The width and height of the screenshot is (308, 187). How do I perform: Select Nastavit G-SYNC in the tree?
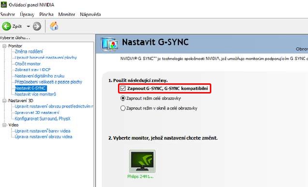[x=30, y=88]
